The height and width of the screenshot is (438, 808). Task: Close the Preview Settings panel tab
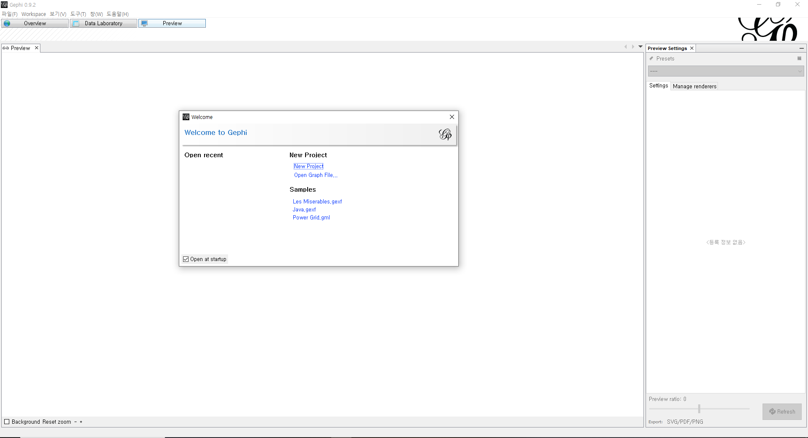point(691,48)
